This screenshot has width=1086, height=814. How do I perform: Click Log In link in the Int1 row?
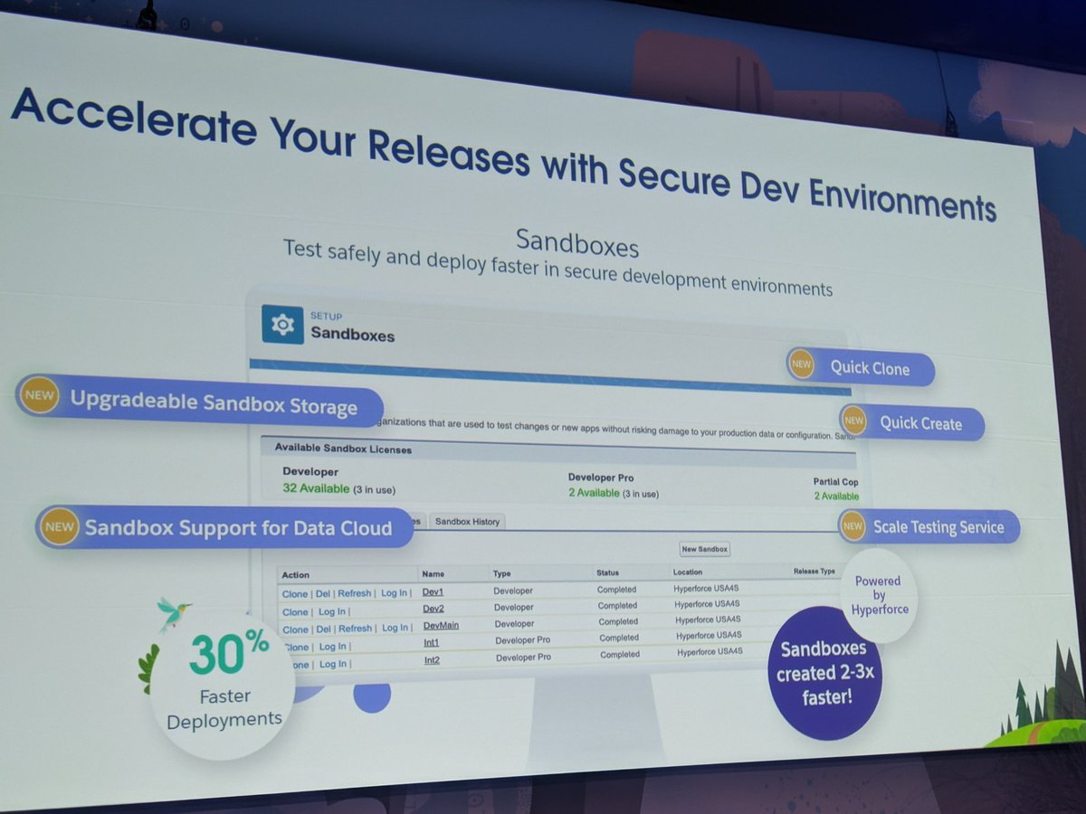[333, 647]
